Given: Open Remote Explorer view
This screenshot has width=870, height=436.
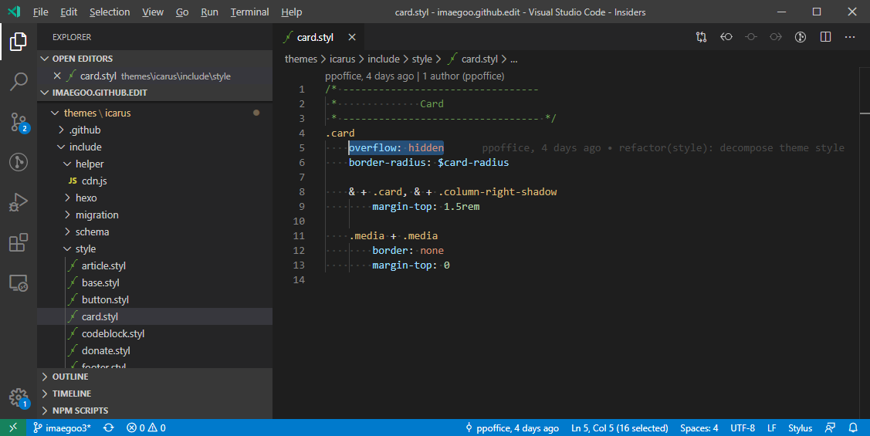Looking at the screenshot, I should 19,283.
